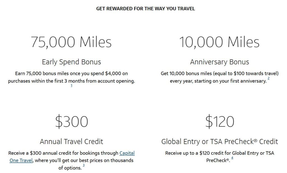Click the large '75,000 Miles' heading

tap(71, 42)
